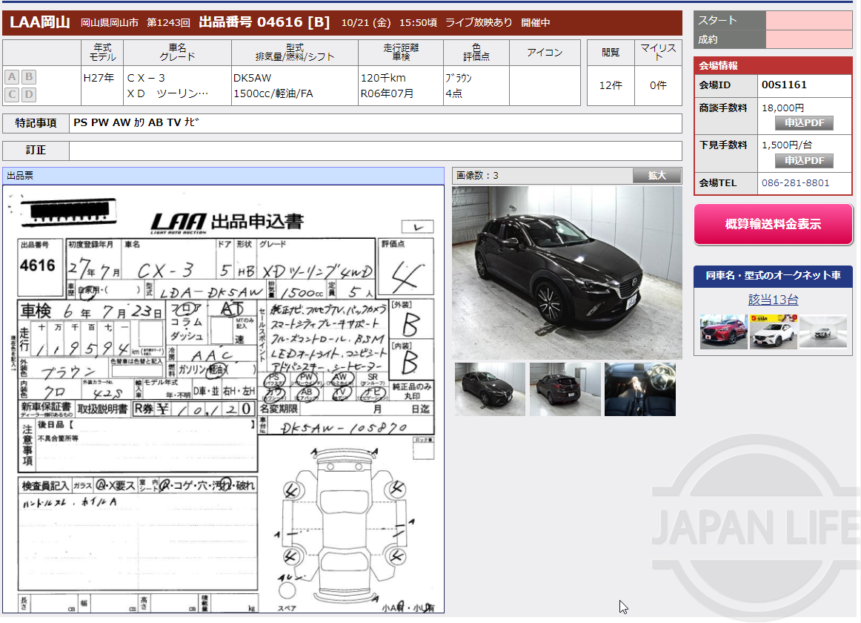Open the white 5-STAR CX-3 sidebar thumbnail
Viewport: 861px width, 623px height.
point(773,332)
